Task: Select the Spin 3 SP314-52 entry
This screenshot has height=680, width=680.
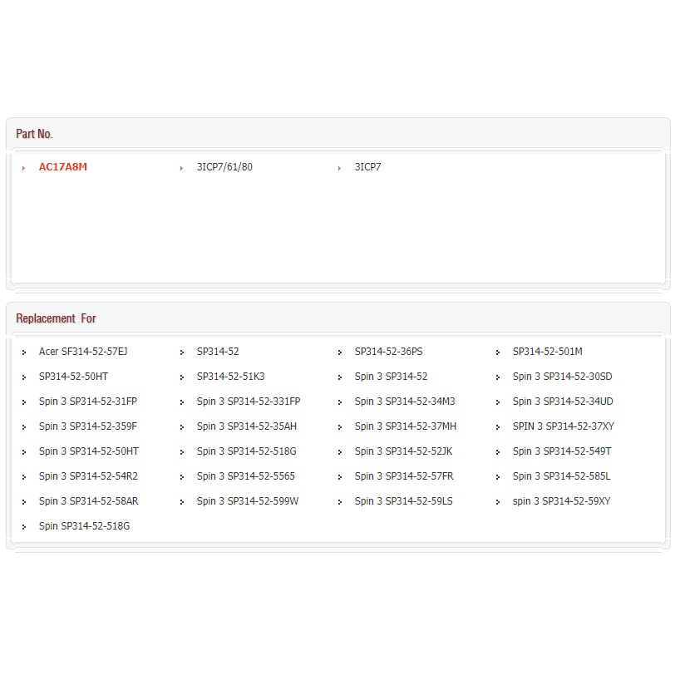Action: click(x=392, y=377)
